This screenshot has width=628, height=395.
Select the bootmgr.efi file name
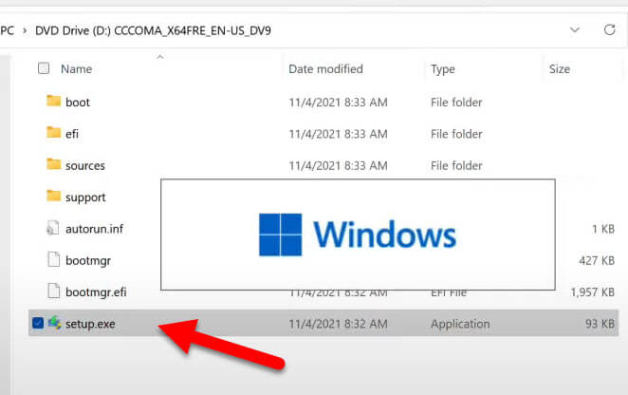[96, 292]
